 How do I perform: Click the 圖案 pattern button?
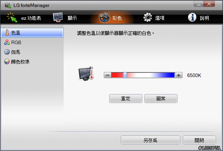(161, 98)
